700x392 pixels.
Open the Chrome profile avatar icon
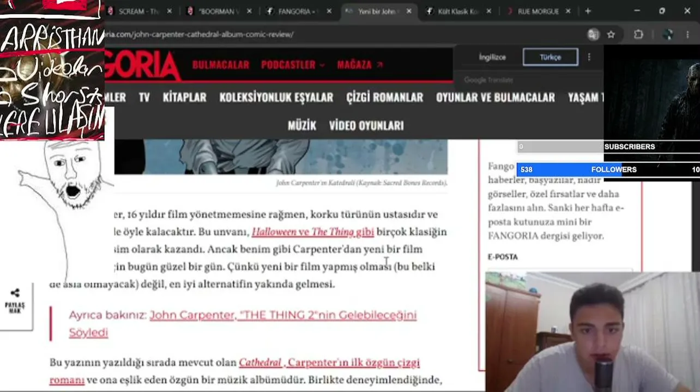coord(668,34)
